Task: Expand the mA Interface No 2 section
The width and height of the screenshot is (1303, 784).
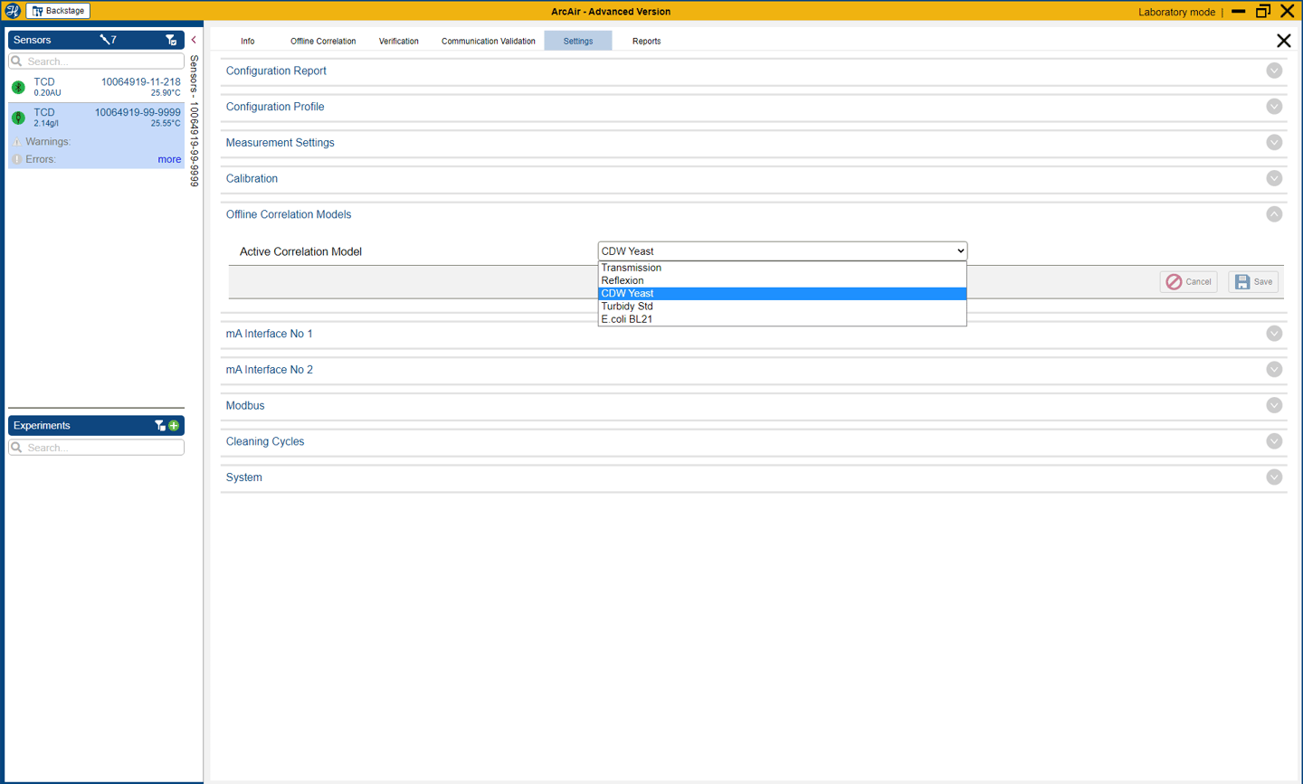Action: click(x=1274, y=370)
